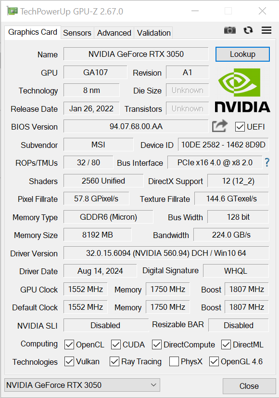Save BIOS with the share arrow icon
This screenshot has height=398, width=279.
coord(219,126)
